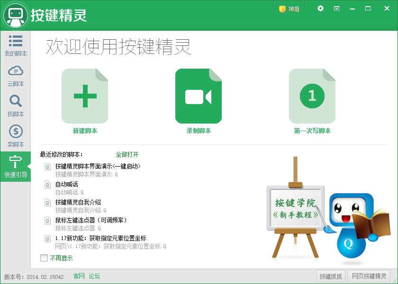Open My Scripts (我的脚本) in the sidebar
The image size is (398, 284).
[16, 46]
